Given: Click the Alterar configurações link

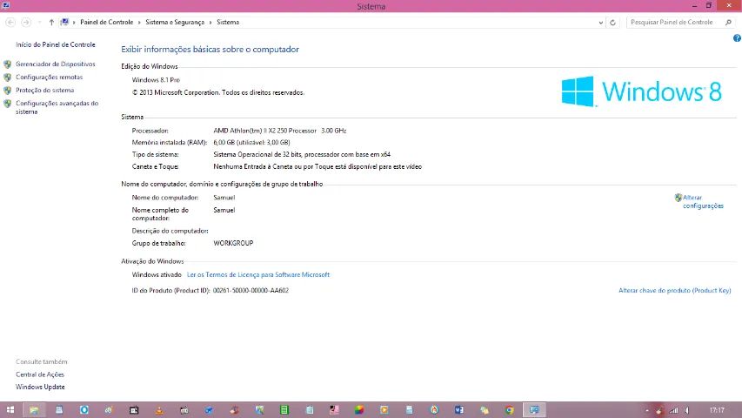Looking at the screenshot, I should point(703,201).
